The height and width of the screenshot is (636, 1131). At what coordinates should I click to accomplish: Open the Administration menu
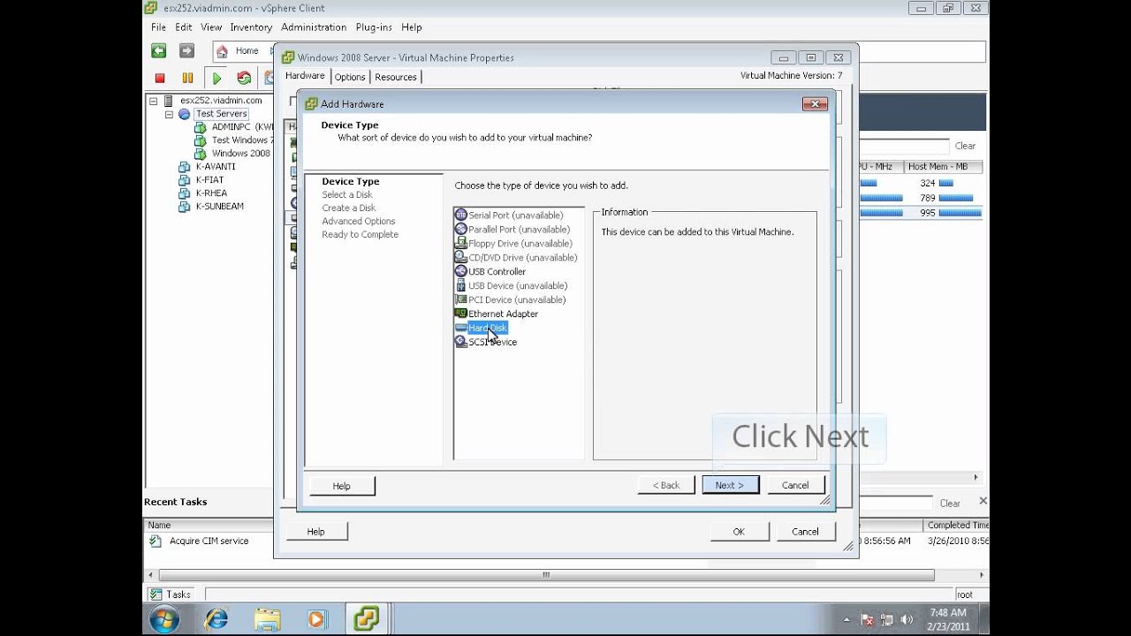[314, 27]
